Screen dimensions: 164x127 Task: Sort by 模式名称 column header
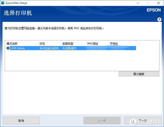22,44
